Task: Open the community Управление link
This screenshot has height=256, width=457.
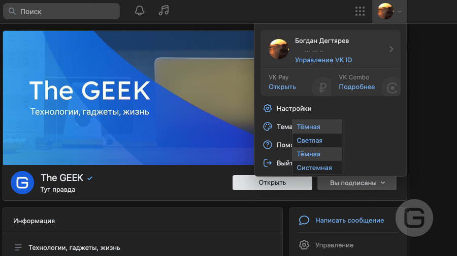Action: tap(334, 245)
